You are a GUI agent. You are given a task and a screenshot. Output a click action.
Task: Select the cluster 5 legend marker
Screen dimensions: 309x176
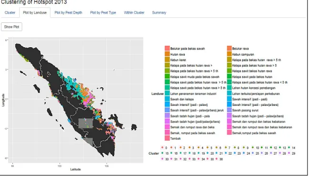(207, 147)
